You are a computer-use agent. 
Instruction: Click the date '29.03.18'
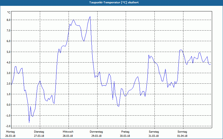[96, 136]
